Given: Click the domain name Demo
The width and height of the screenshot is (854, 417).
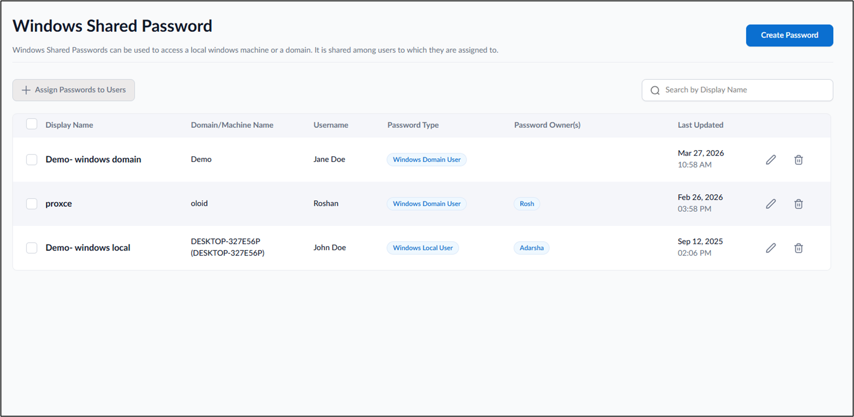Looking at the screenshot, I should click(201, 159).
